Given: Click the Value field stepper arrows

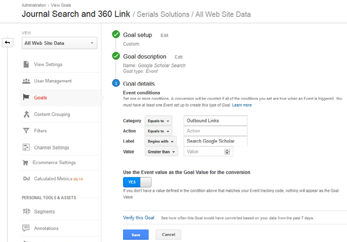Looking at the screenshot, I should pyautogui.click(x=227, y=151).
